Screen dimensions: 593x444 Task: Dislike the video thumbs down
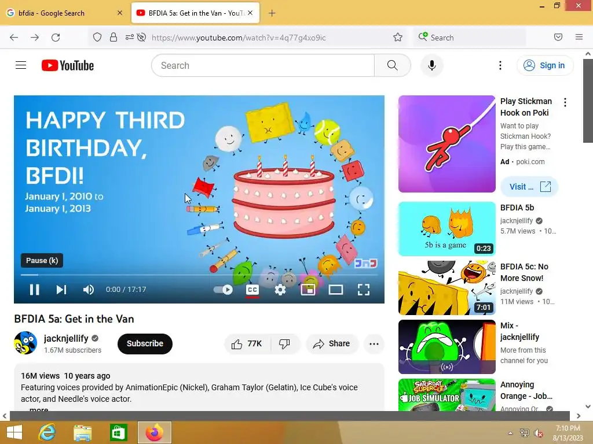285,343
